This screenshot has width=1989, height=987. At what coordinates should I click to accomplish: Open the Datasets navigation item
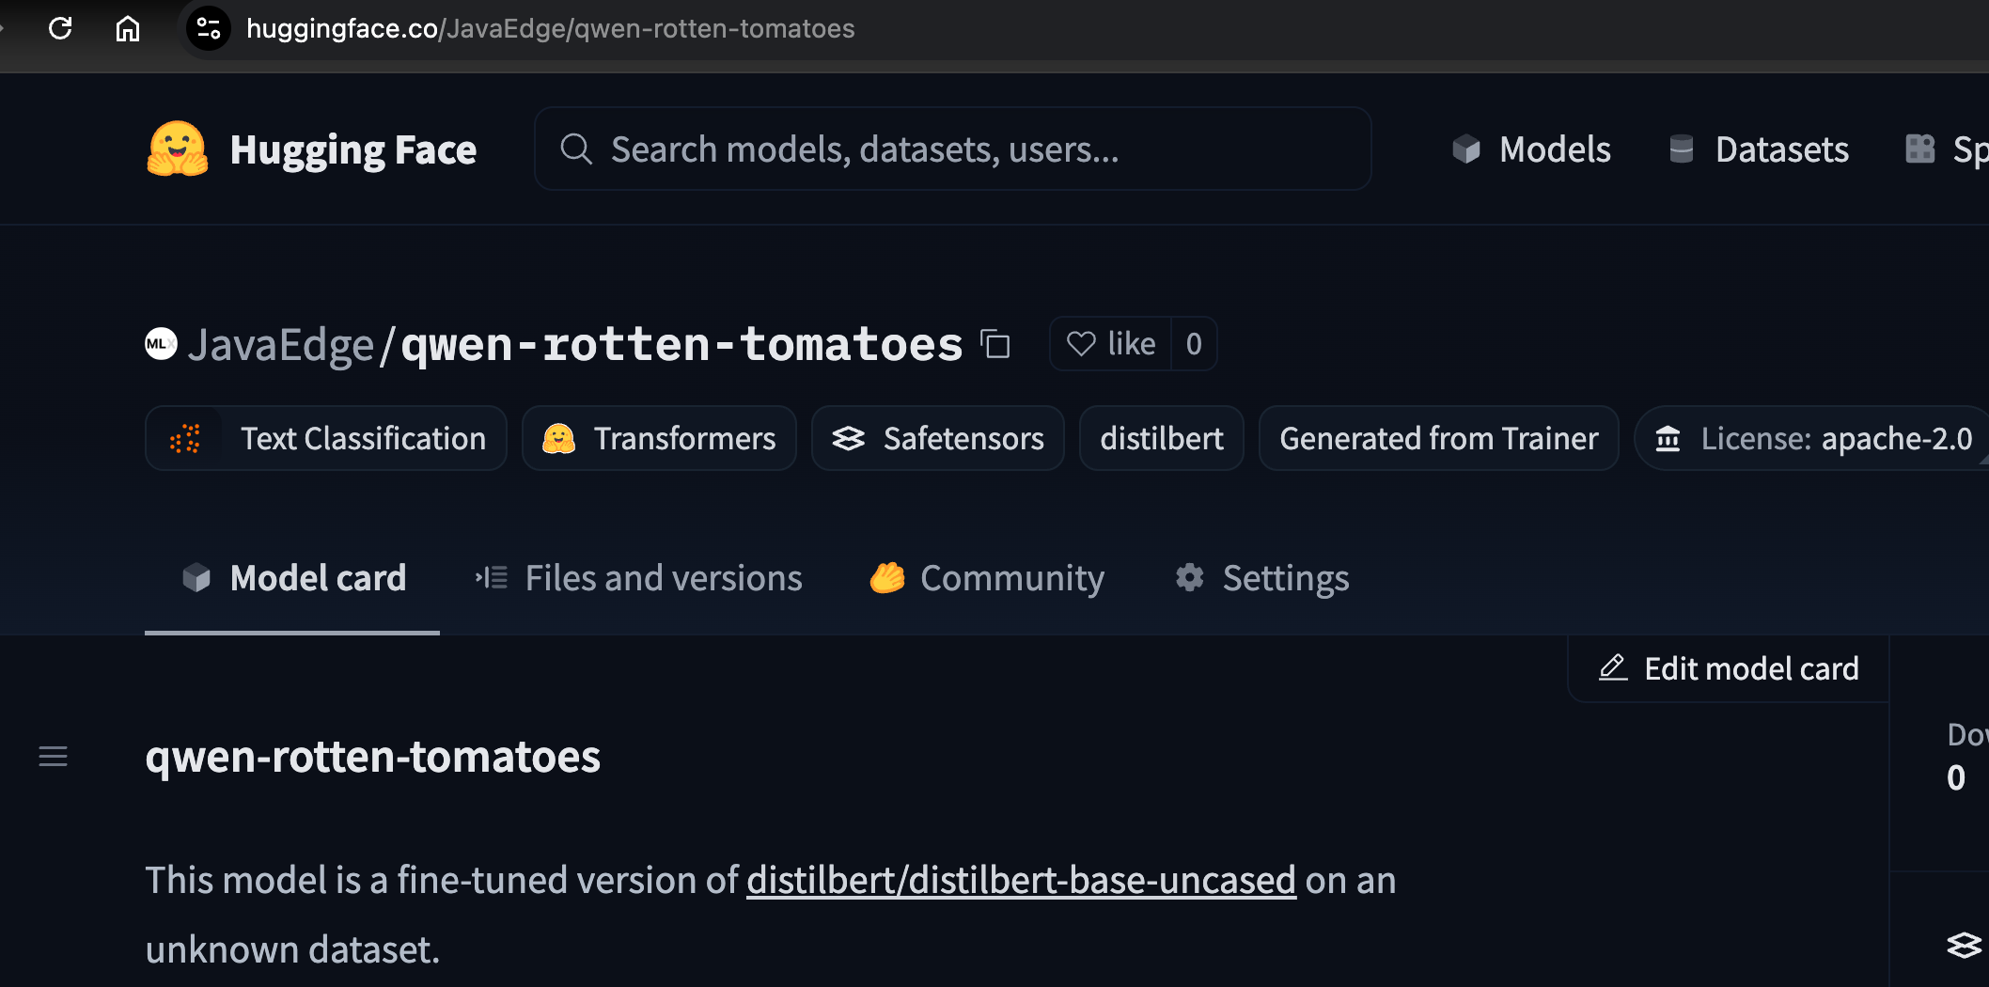[1759, 149]
